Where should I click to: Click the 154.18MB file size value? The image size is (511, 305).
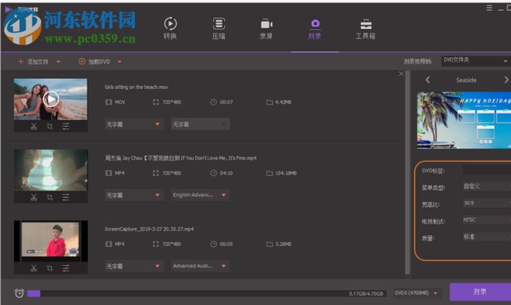point(286,173)
